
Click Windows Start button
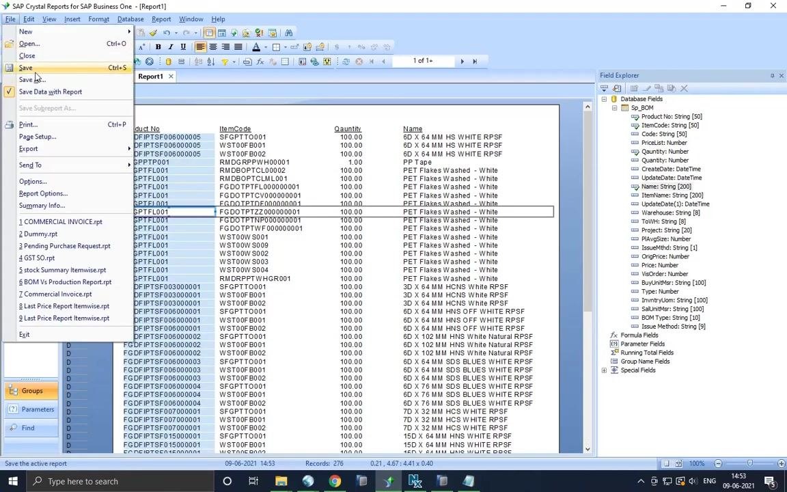[12, 481]
